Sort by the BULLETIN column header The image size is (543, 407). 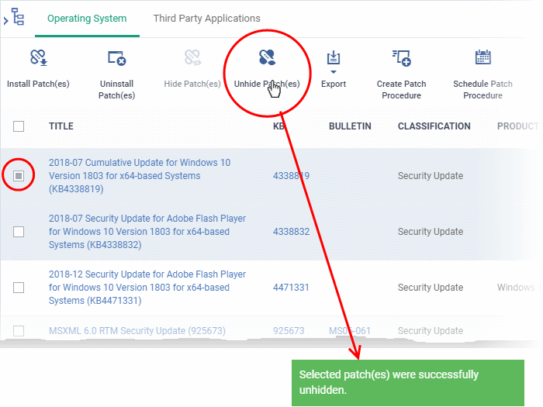point(350,126)
